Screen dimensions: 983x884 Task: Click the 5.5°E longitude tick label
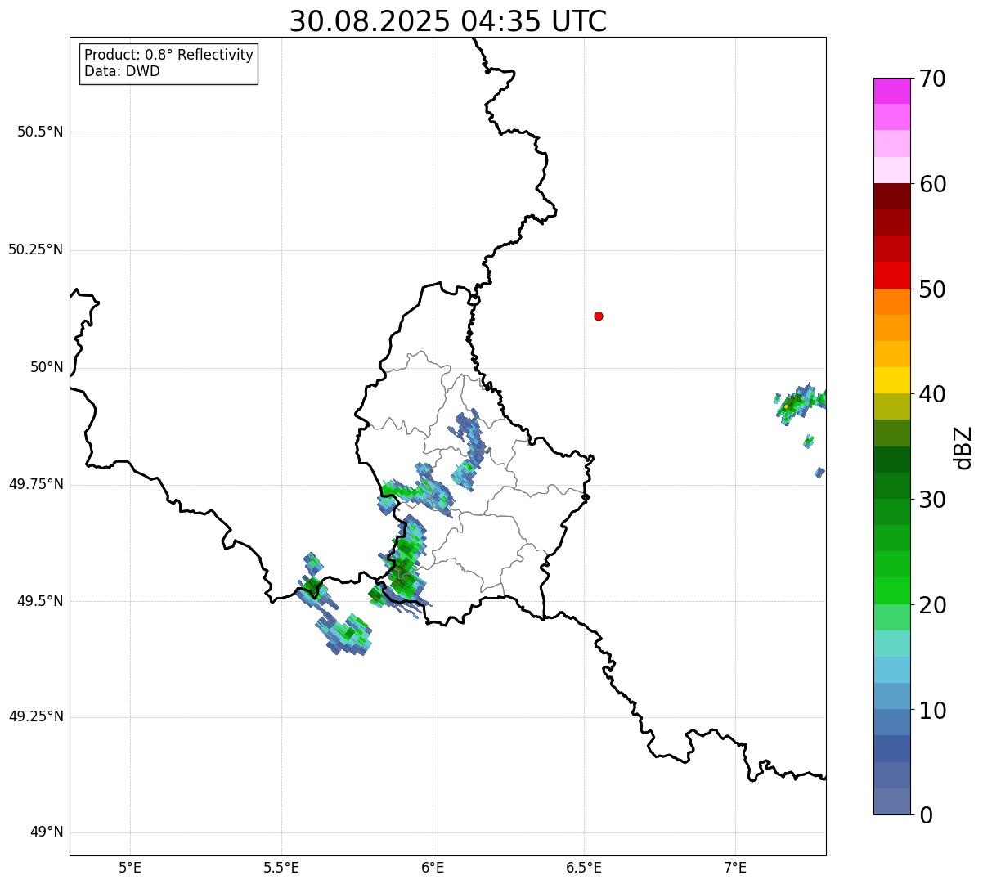coord(281,868)
